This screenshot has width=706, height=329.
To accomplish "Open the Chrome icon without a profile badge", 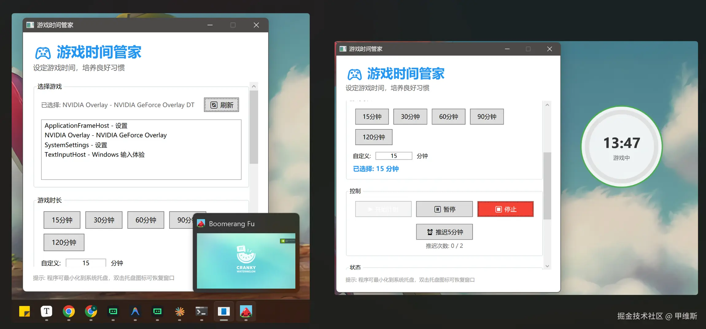I will coord(69,312).
